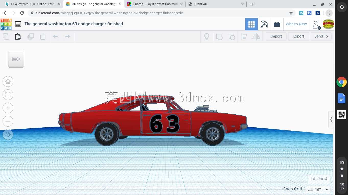Image resolution: width=348 pixels, height=195 pixels.
Task: Click the Import button
Action: (x=276, y=36)
